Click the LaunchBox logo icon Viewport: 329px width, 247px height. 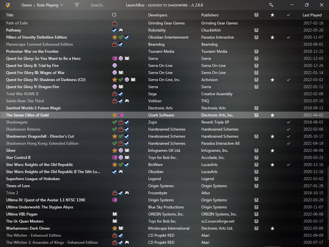[x=8, y=5]
